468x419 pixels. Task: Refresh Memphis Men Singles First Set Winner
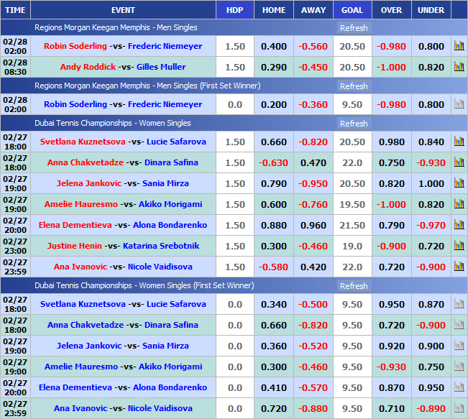tap(353, 86)
